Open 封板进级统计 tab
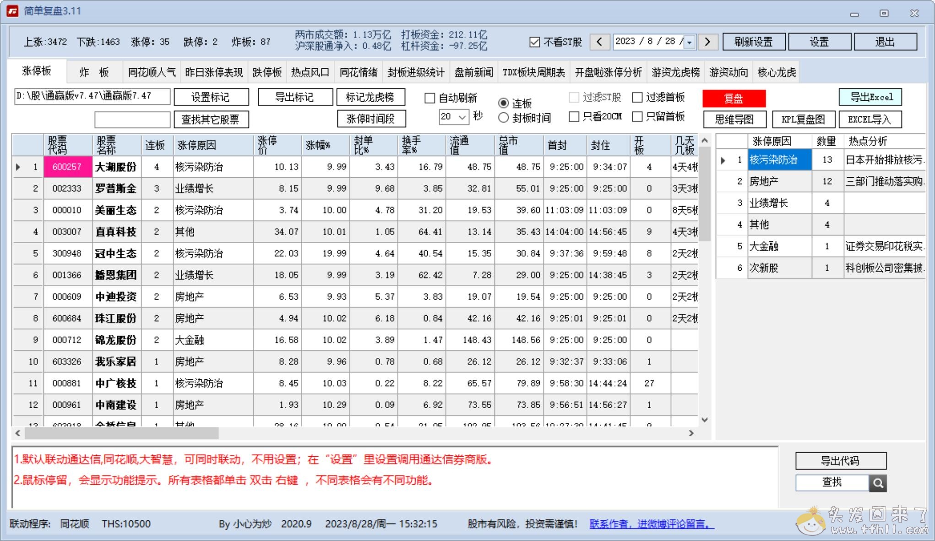The image size is (935, 541). point(416,72)
